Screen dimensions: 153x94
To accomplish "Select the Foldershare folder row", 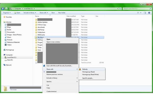I will (x=69, y=32).
